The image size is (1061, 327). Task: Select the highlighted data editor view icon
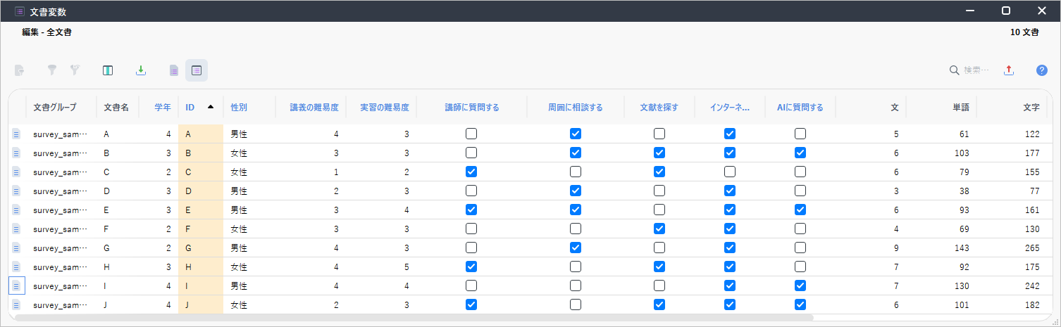[x=197, y=70]
